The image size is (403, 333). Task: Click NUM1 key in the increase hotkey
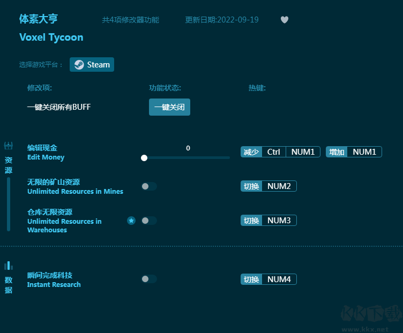pos(364,152)
